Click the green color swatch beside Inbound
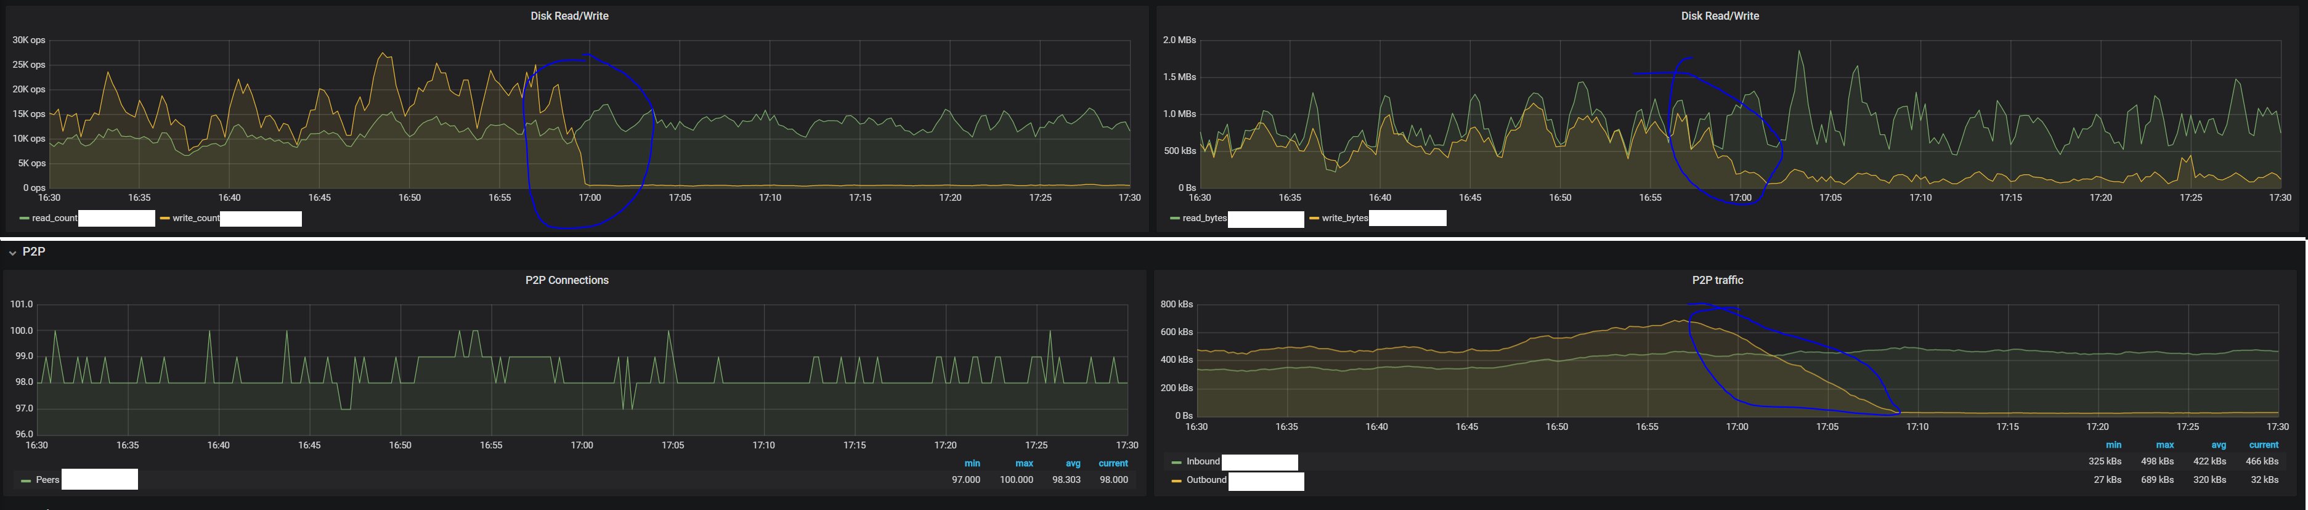The height and width of the screenshot is (510, 2308). coord(1176,463)
